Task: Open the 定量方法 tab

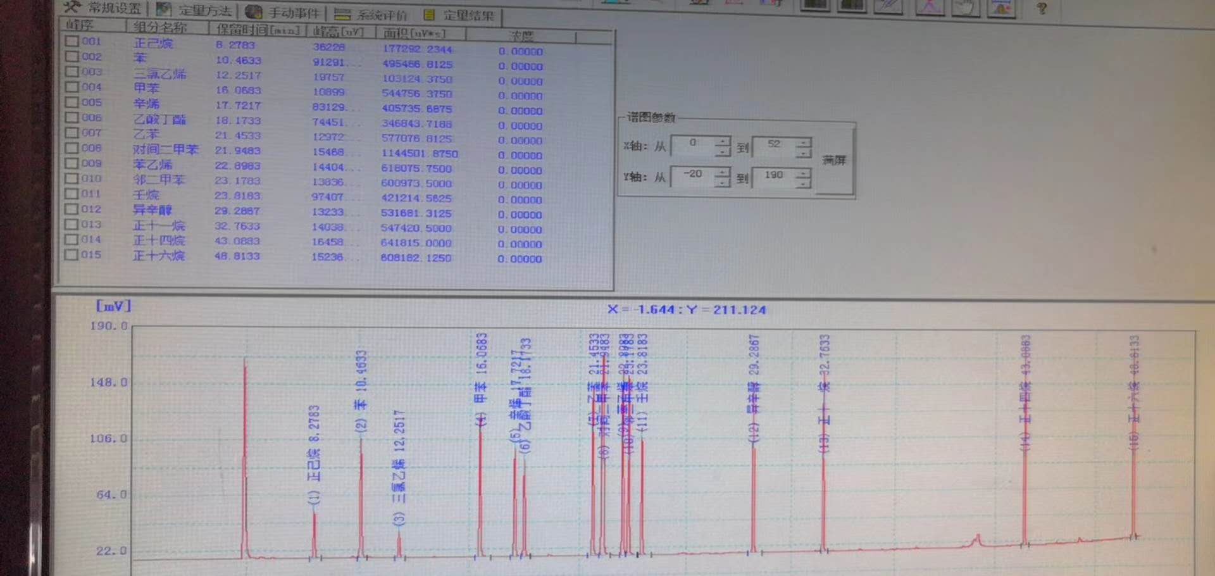Action: coord(204,11)
